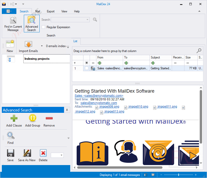Screen dimensions: 207x178
Task: Select the List tab
Action: point(75,41)
